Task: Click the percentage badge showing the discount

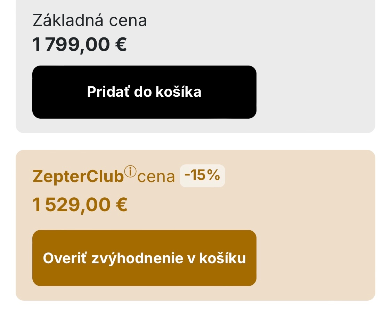Action: pos(202,175)
